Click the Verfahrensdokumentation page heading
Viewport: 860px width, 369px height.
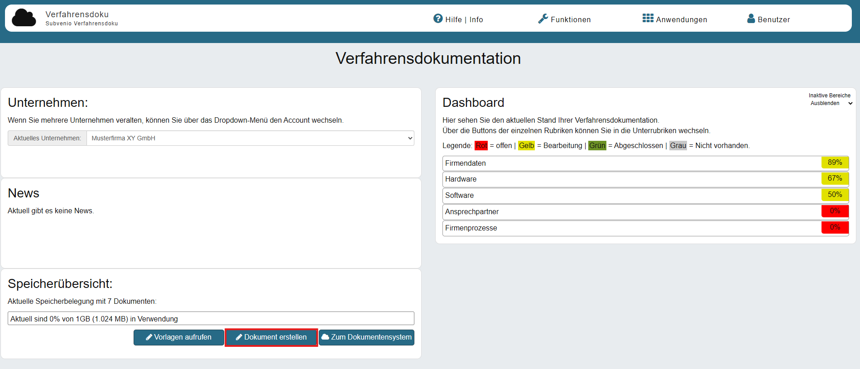click(428, 58)
